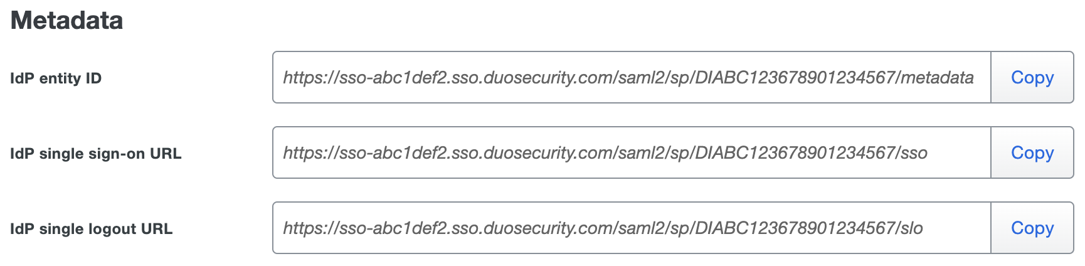Click the "IdP single sign-on URL" label
Image resolution: width=1085 pixels, height=266 pixels.
[x=96, y=154]
